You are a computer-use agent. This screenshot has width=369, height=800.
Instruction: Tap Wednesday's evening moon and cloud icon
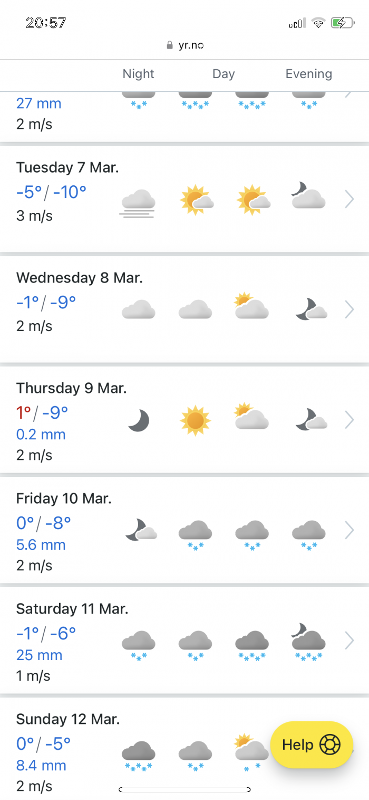[311, 309]
